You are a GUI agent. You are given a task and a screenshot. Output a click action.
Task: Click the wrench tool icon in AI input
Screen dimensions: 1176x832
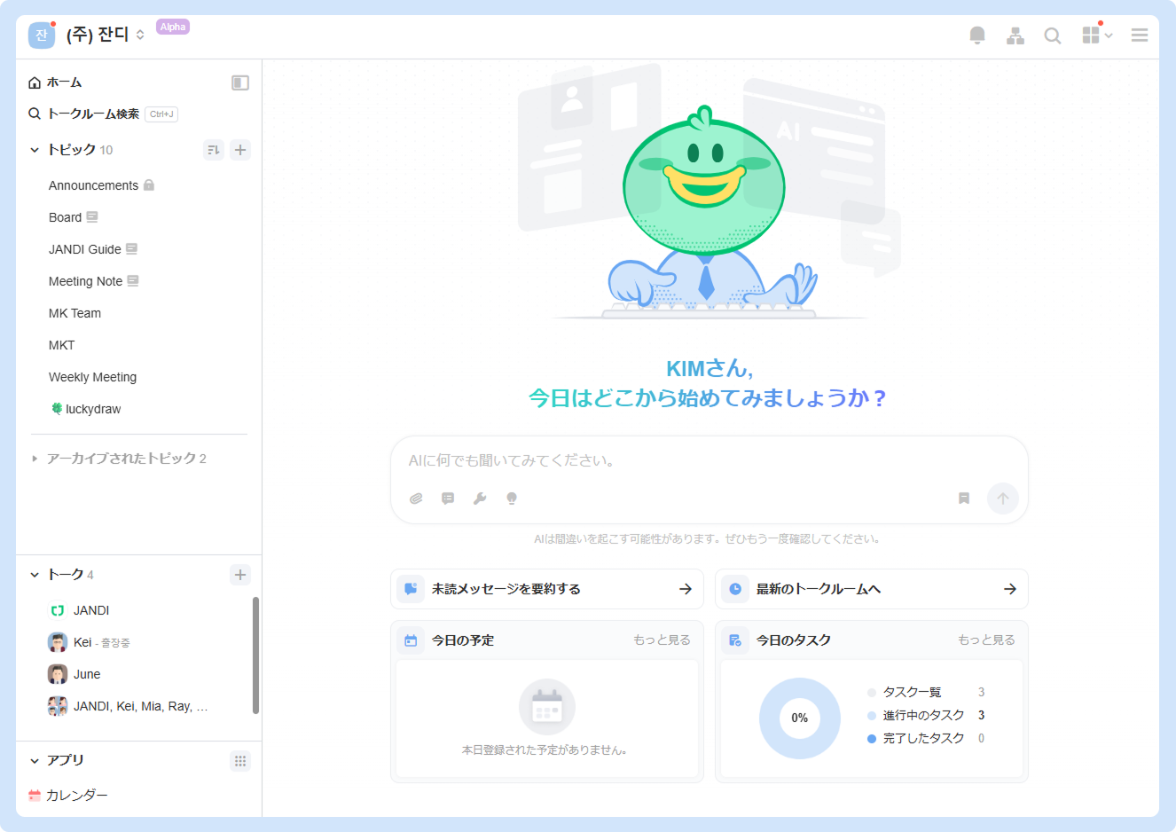coord(480,498)
